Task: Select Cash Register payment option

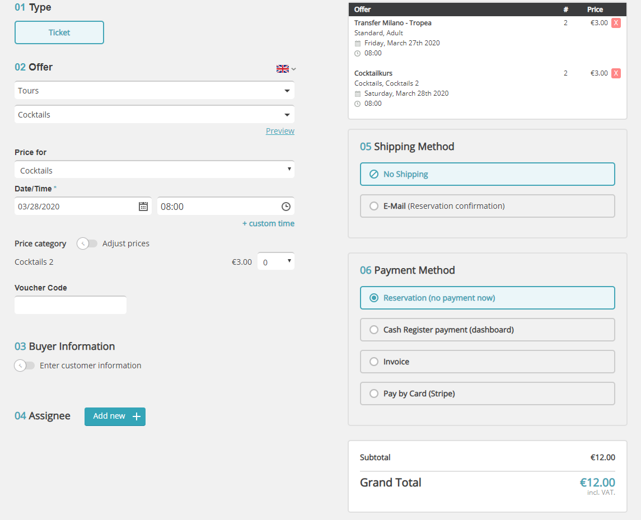Action: (x=374, y=330)
